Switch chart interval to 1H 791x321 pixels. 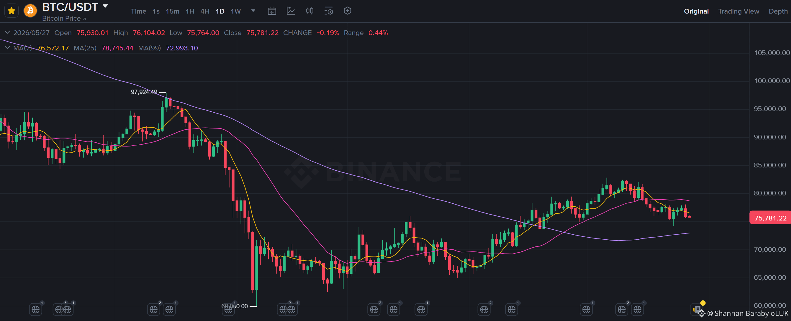point(190,11)
